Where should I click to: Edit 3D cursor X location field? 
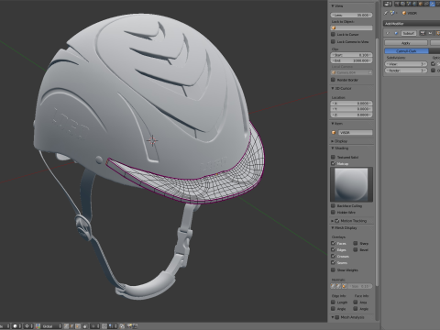[351, 104]
